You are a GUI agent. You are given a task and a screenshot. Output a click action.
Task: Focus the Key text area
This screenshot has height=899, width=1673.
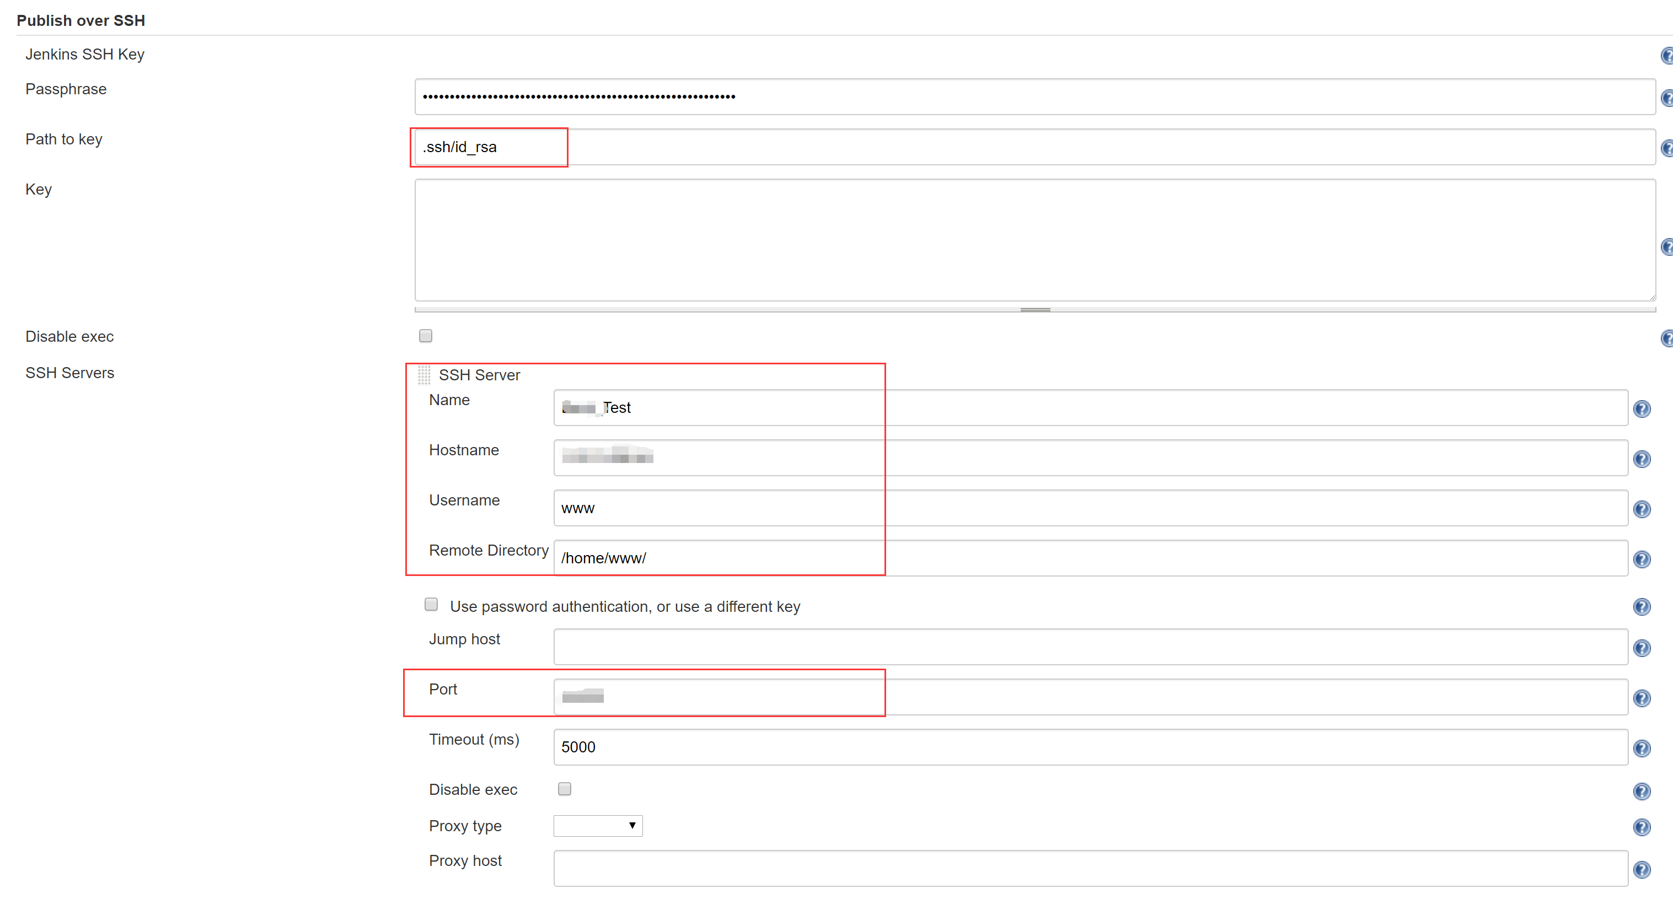pos(1034,240)
